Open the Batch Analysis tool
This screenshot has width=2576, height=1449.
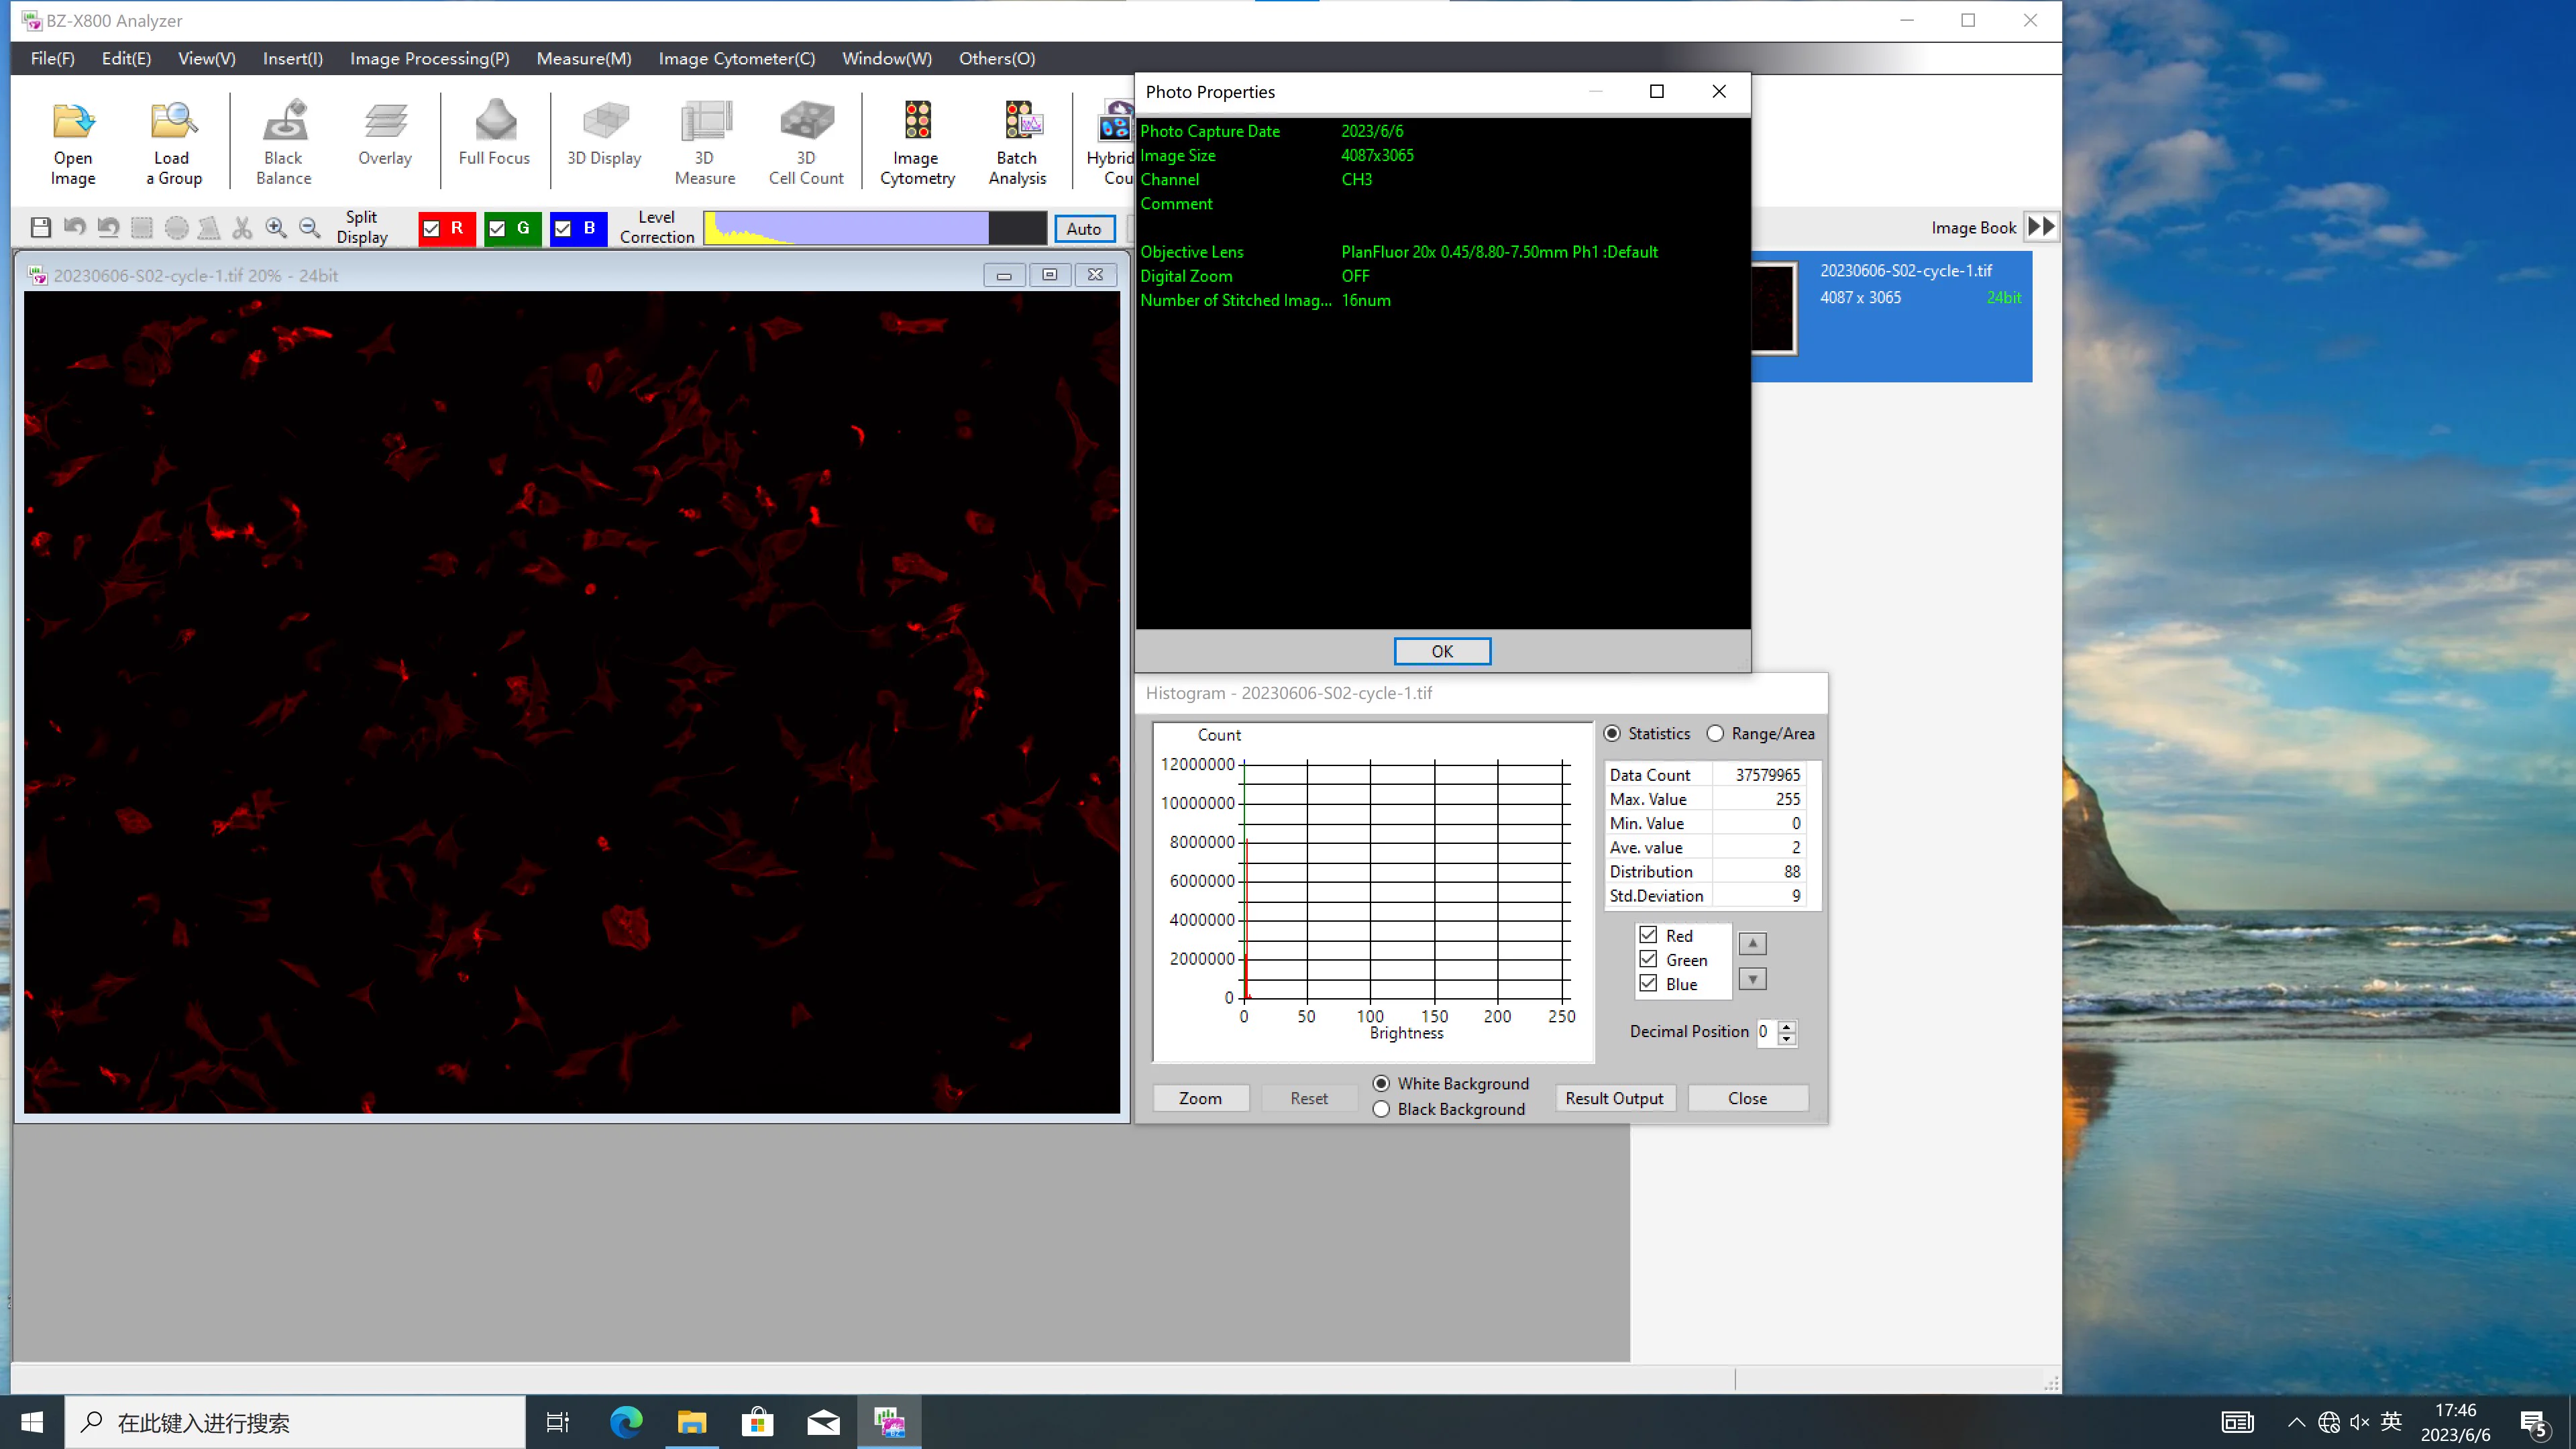[x=1017, y=142]
